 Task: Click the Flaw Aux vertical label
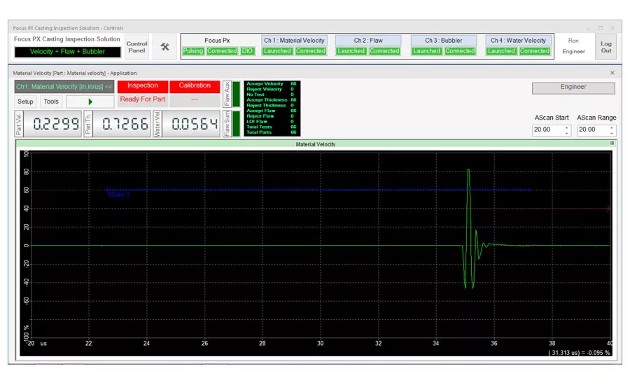pos(227,94)
